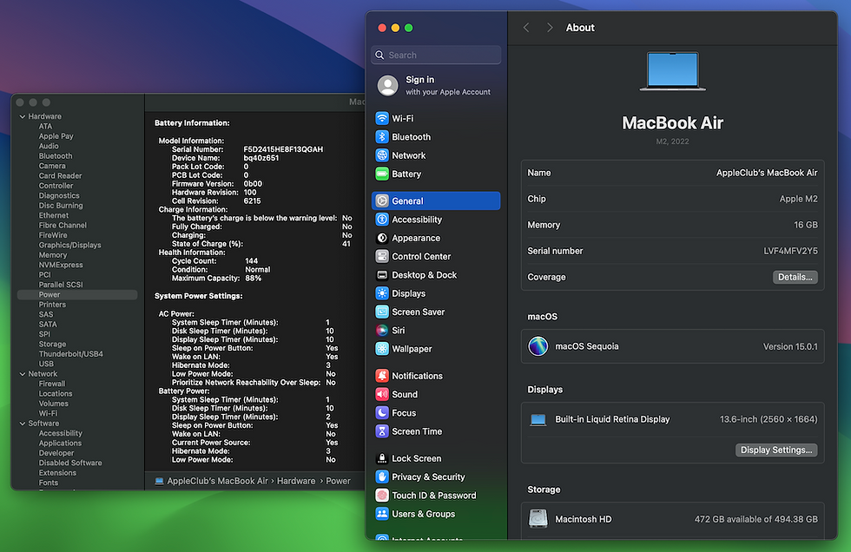The width and height of the screenshot is (851, 552).
Task: Select the General gear icon
Action: pyautogui.click(x=382, y=200)
